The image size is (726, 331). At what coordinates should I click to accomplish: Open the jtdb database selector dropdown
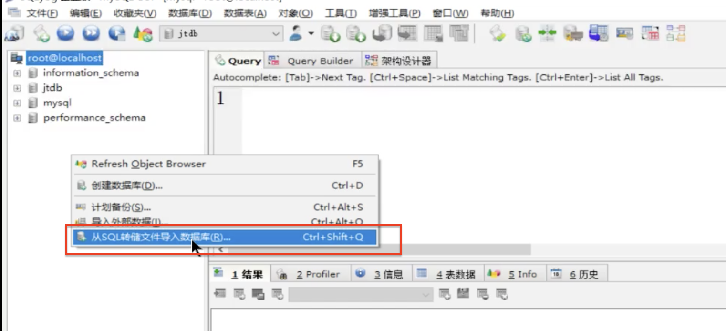point(221,34)
